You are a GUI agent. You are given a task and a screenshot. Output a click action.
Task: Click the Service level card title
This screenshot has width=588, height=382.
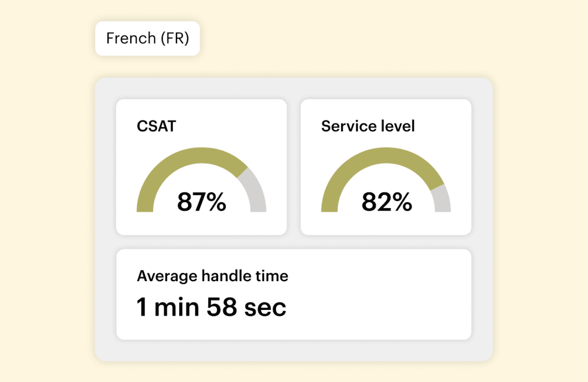(368, 126)
